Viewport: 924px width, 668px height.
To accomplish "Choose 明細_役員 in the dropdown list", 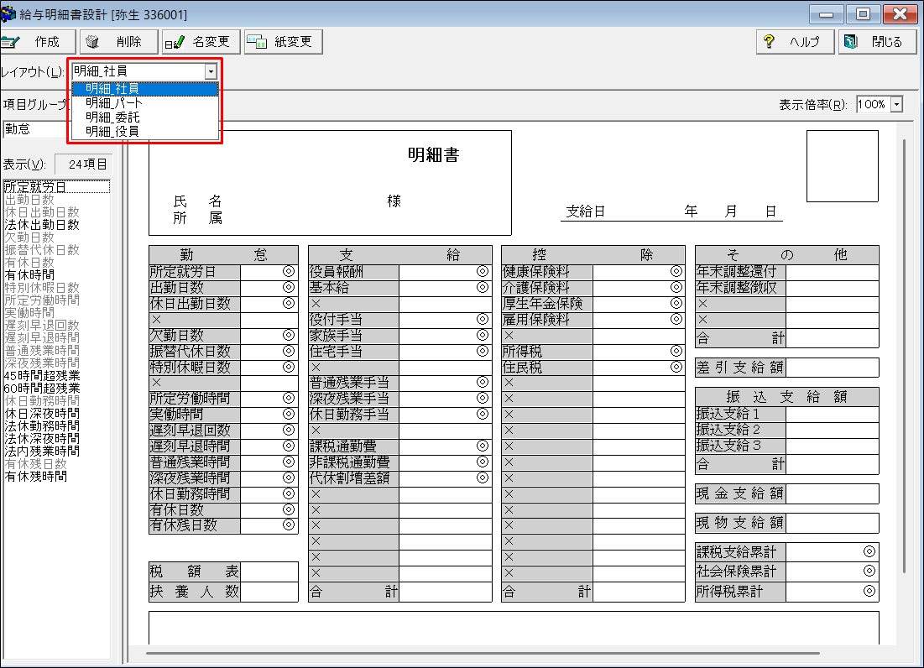I will [112, 131].
